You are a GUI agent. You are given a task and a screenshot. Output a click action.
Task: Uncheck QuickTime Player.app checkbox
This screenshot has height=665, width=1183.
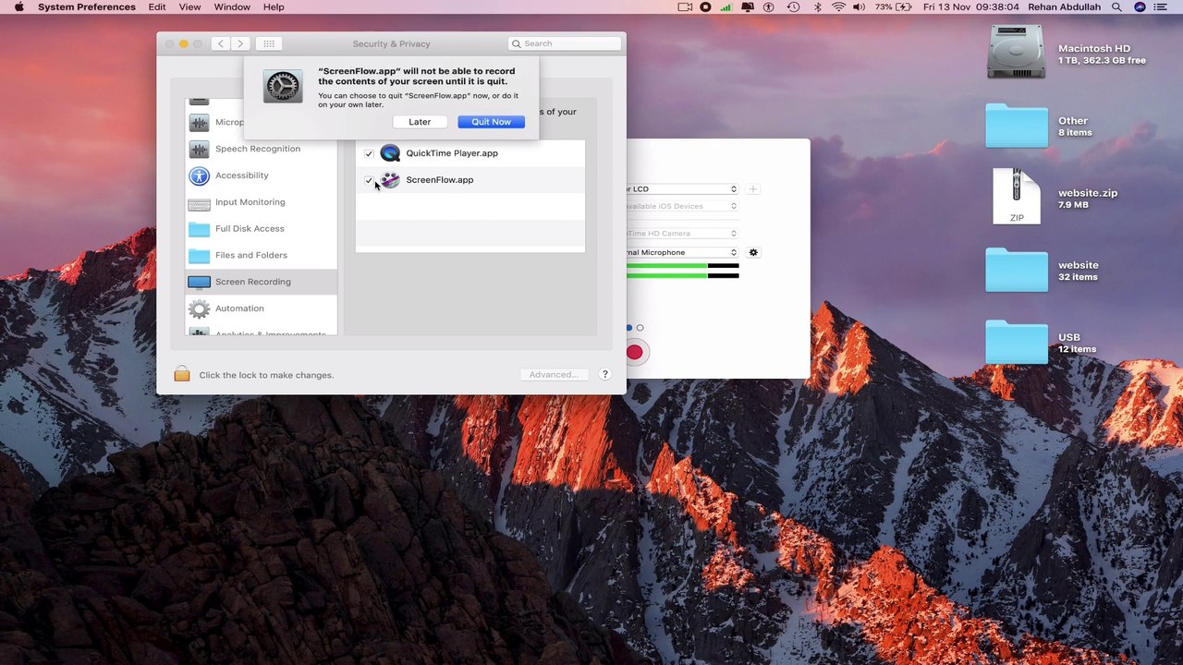[369, 153]
